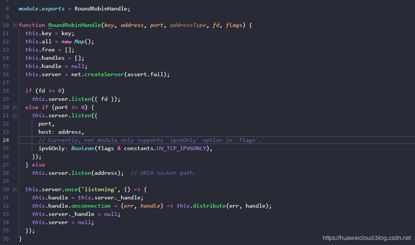
Task: Click 'handles' on line 14
Action: [x=53, y=58]
